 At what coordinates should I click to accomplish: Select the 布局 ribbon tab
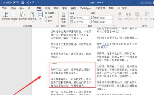tap(39, 8)
